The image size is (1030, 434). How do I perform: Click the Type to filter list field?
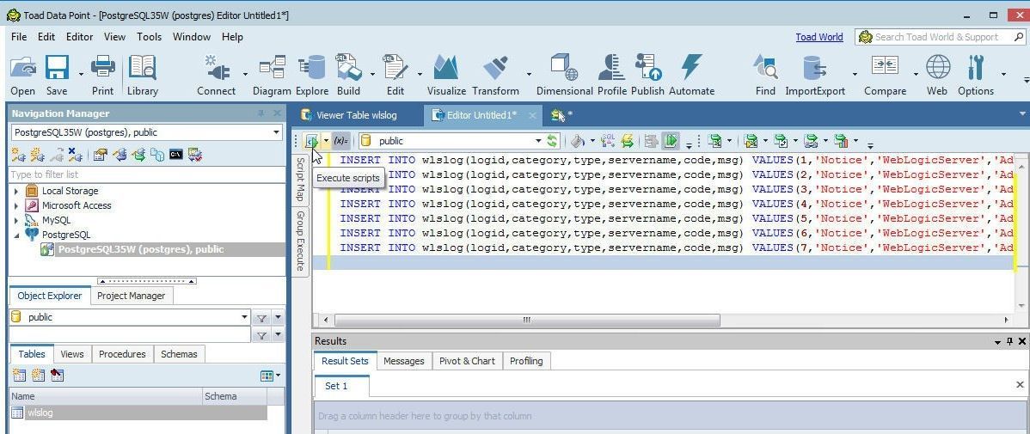tap(146, 174)
